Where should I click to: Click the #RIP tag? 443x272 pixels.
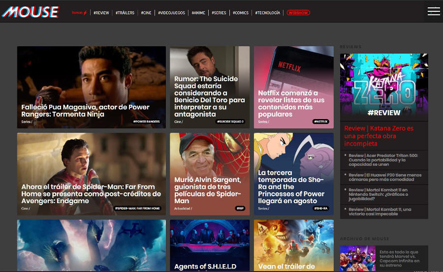tap(240, 209)
